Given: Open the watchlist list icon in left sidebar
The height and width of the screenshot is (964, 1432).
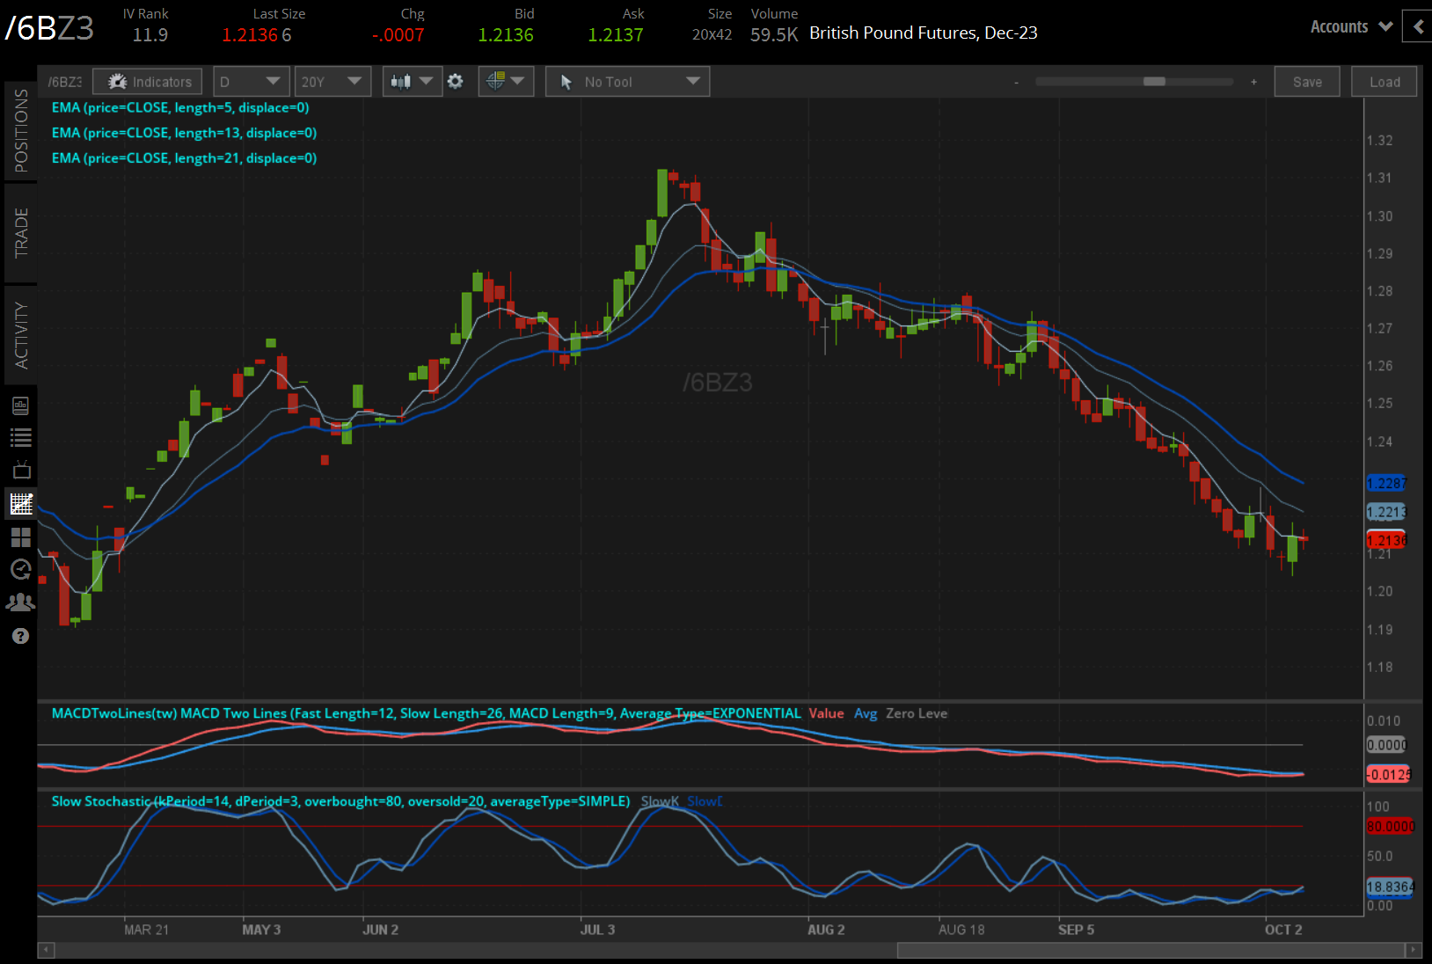Looking at the screenshot, I should 20,437.
